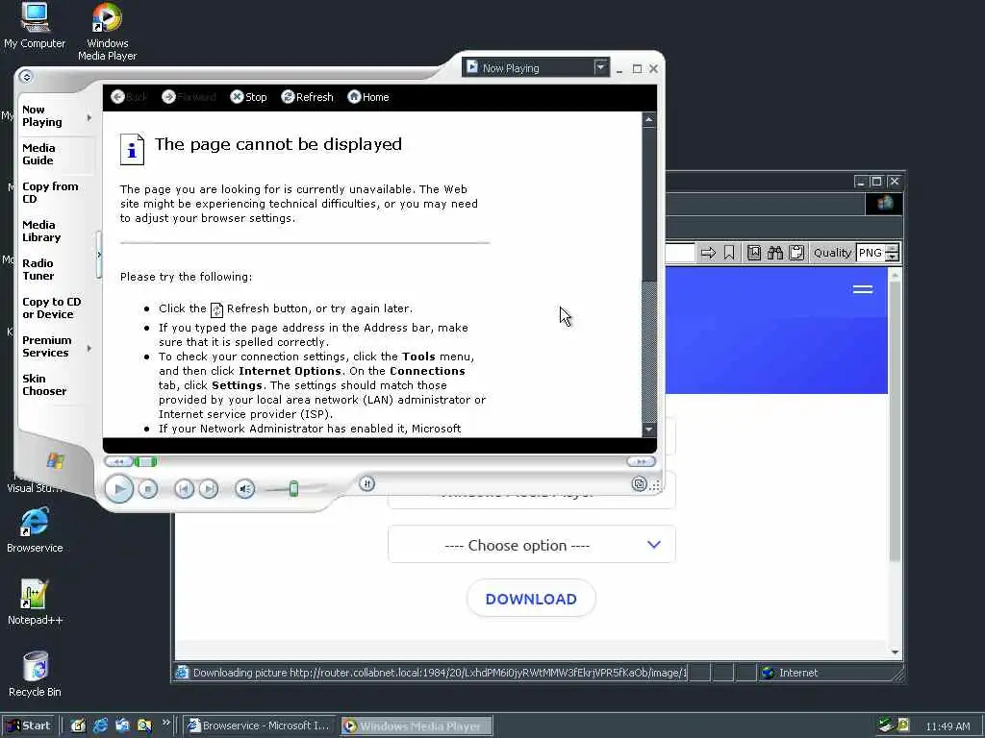
Task: Click the Stop button in Media Guide toolbar
Action: click(249, 97)
